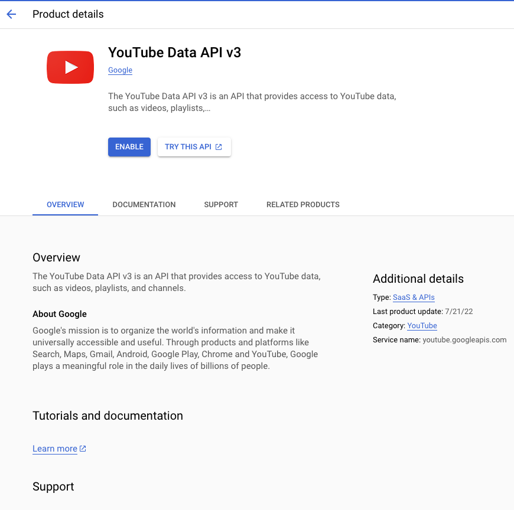Follow the SaaS & APIs type link
The image size is (514, 510).
point(414,297)
